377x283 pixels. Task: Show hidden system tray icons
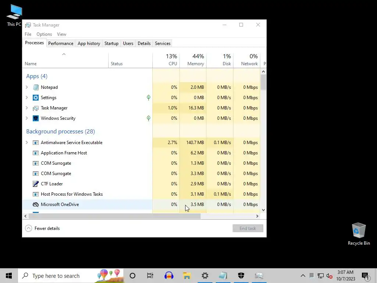point(303,276)
